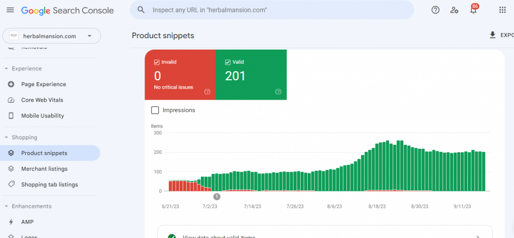Click the 9/11/23 axis date label
The image size is (514, 238).
tap(462, 206)
